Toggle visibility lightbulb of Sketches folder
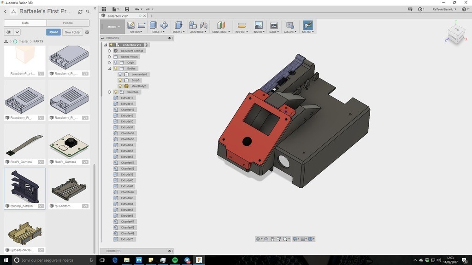Viewport: 472px width, 265px height. [115, 92]
